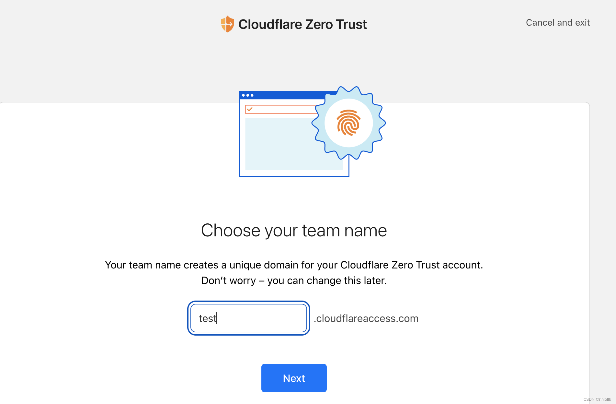Click the three dots on illustration window
616x404 pixels.
click(248, 95)
